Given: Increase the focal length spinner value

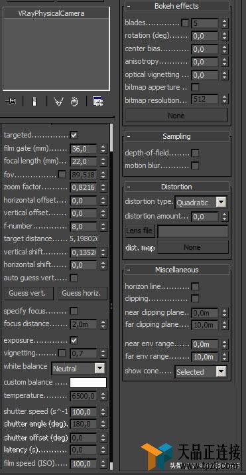Looking at the screenshot, I should coord(103,159).
